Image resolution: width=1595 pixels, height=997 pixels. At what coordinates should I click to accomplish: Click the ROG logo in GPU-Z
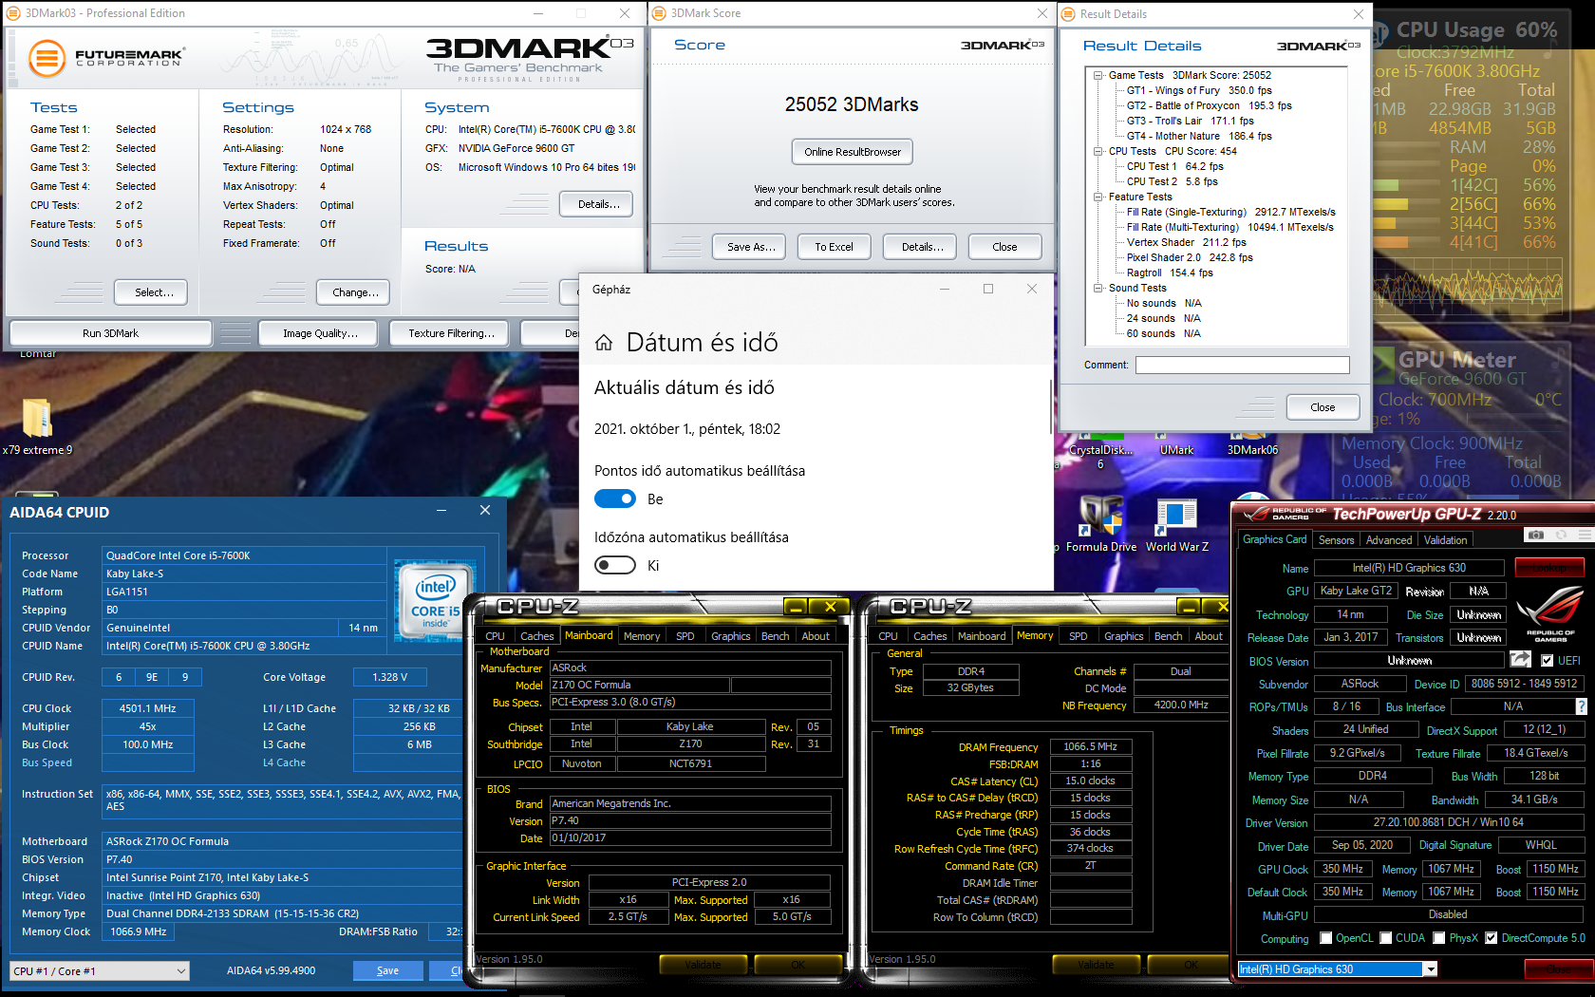[x=1550, y=613]
